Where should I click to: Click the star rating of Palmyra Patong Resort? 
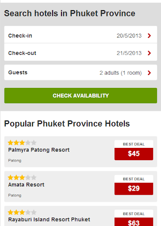(x=22, y=143)
